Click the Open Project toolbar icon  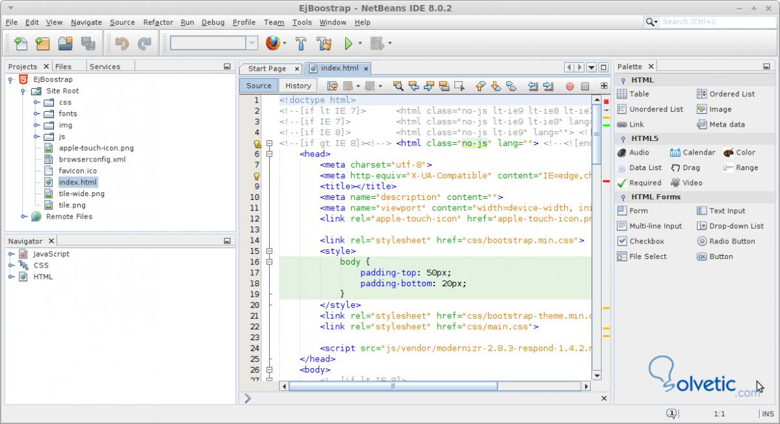click(x=65, y=44)
